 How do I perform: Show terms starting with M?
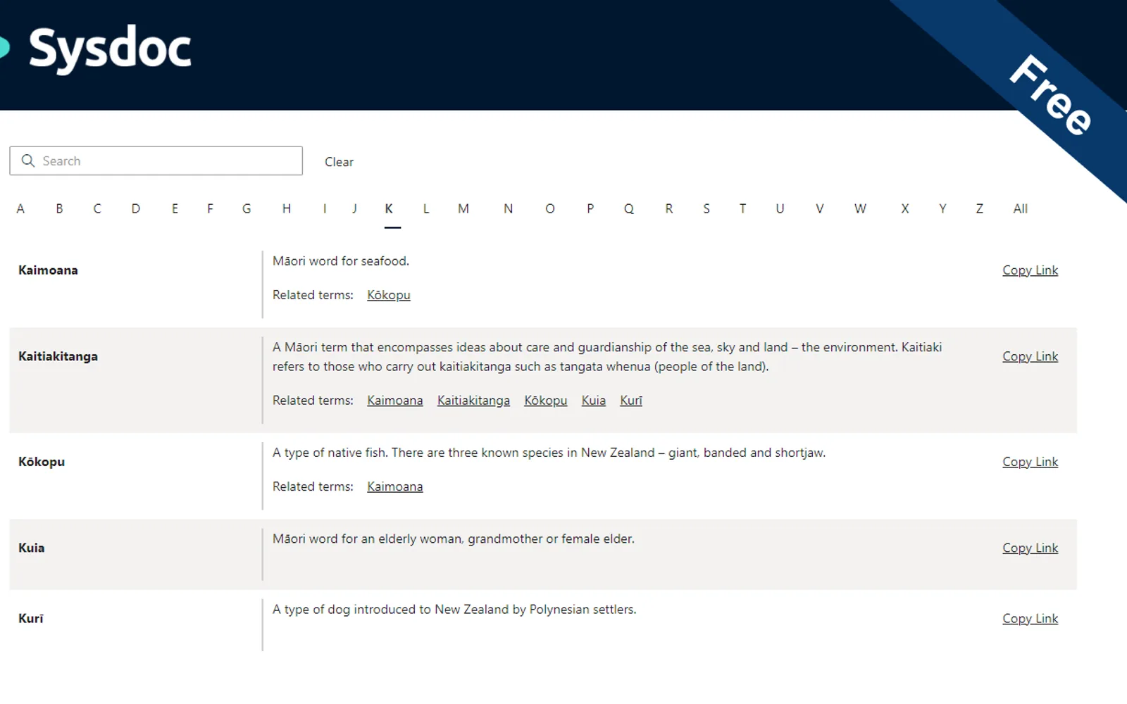463,208
